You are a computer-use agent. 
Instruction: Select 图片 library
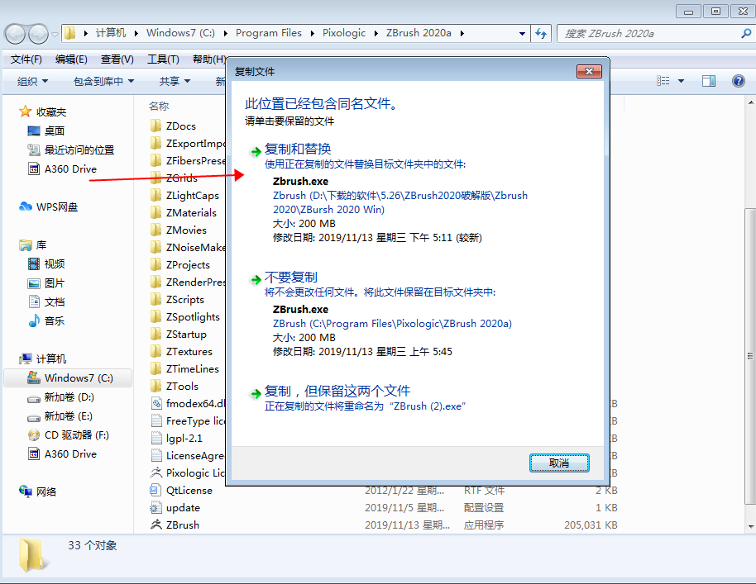55,283
